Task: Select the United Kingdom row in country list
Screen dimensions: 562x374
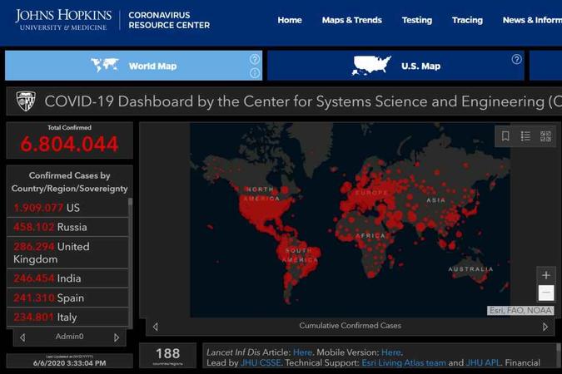Action: coord(67,253)
